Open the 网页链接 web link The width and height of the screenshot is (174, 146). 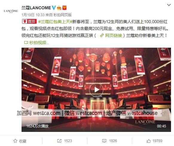point(111,35)
